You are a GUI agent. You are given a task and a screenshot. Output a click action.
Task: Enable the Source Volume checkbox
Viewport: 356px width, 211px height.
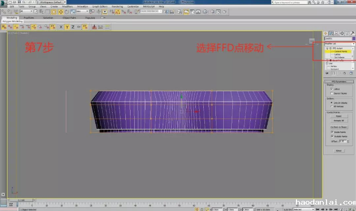(x=331, y=93)
